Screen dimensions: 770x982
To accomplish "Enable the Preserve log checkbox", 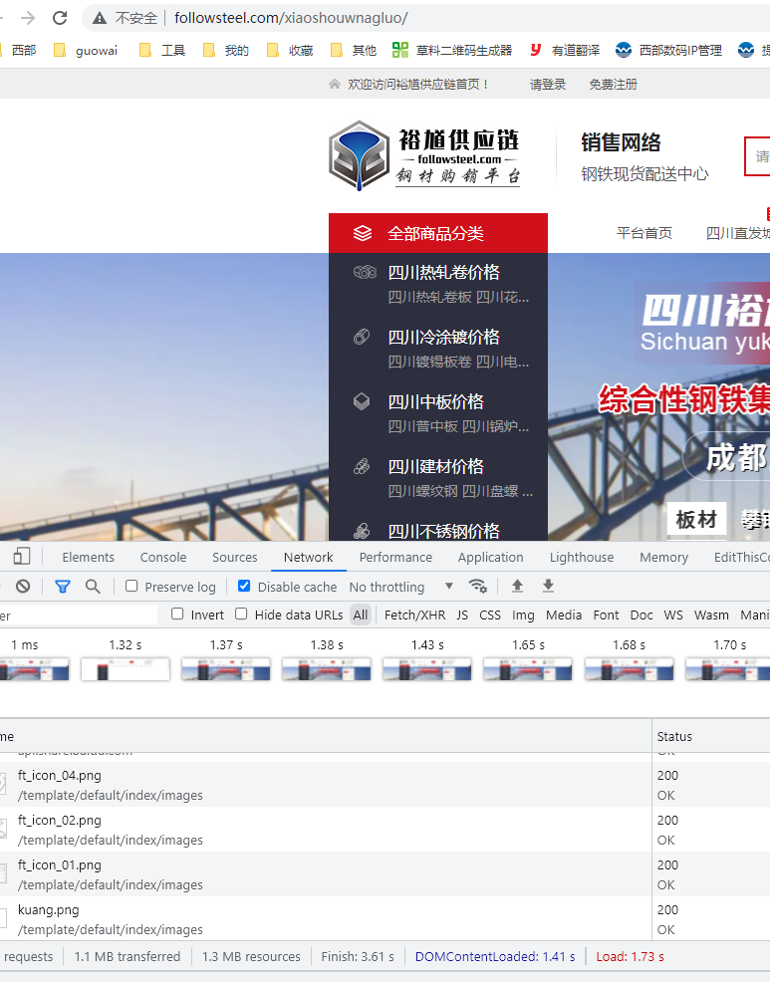I will (x=131, y=587).
